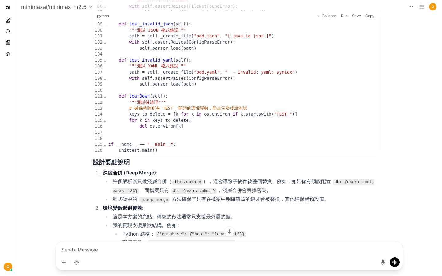Collapse the python code block
Viewport: 442px width, 276px height.
click(x=327, y=16)
